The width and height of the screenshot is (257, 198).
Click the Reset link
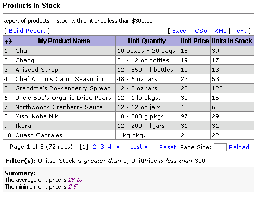click(168, 147)
